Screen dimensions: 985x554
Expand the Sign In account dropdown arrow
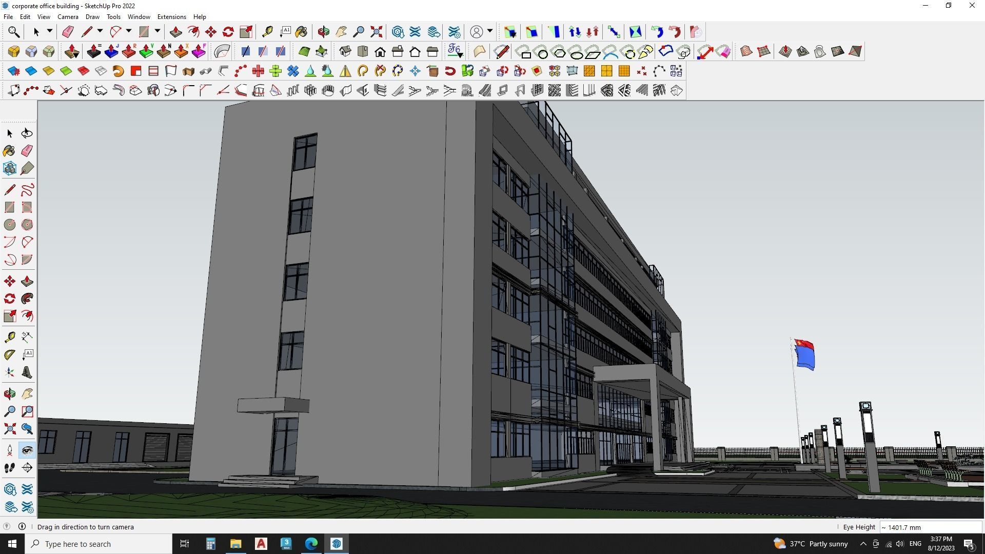coord(489,31)
